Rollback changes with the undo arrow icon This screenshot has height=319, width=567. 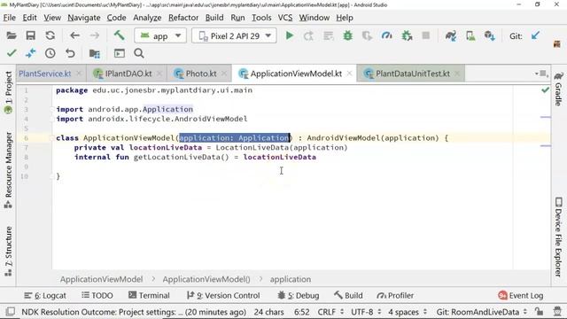point(70,53)
